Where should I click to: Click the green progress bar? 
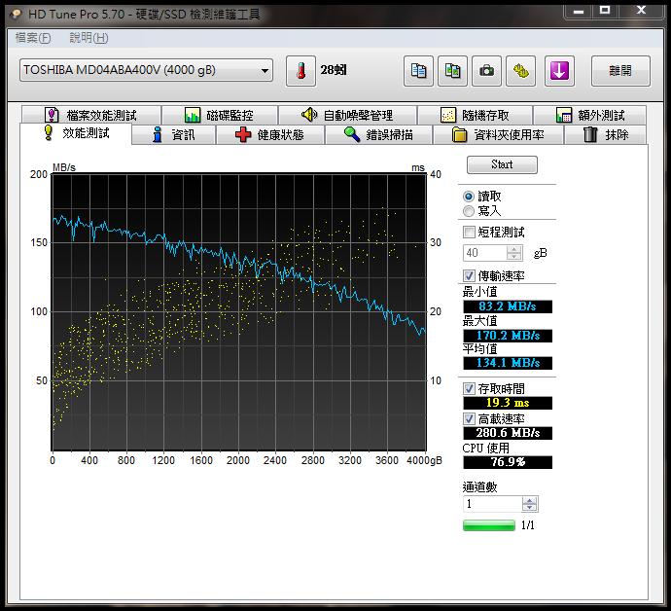click(489, 525)
